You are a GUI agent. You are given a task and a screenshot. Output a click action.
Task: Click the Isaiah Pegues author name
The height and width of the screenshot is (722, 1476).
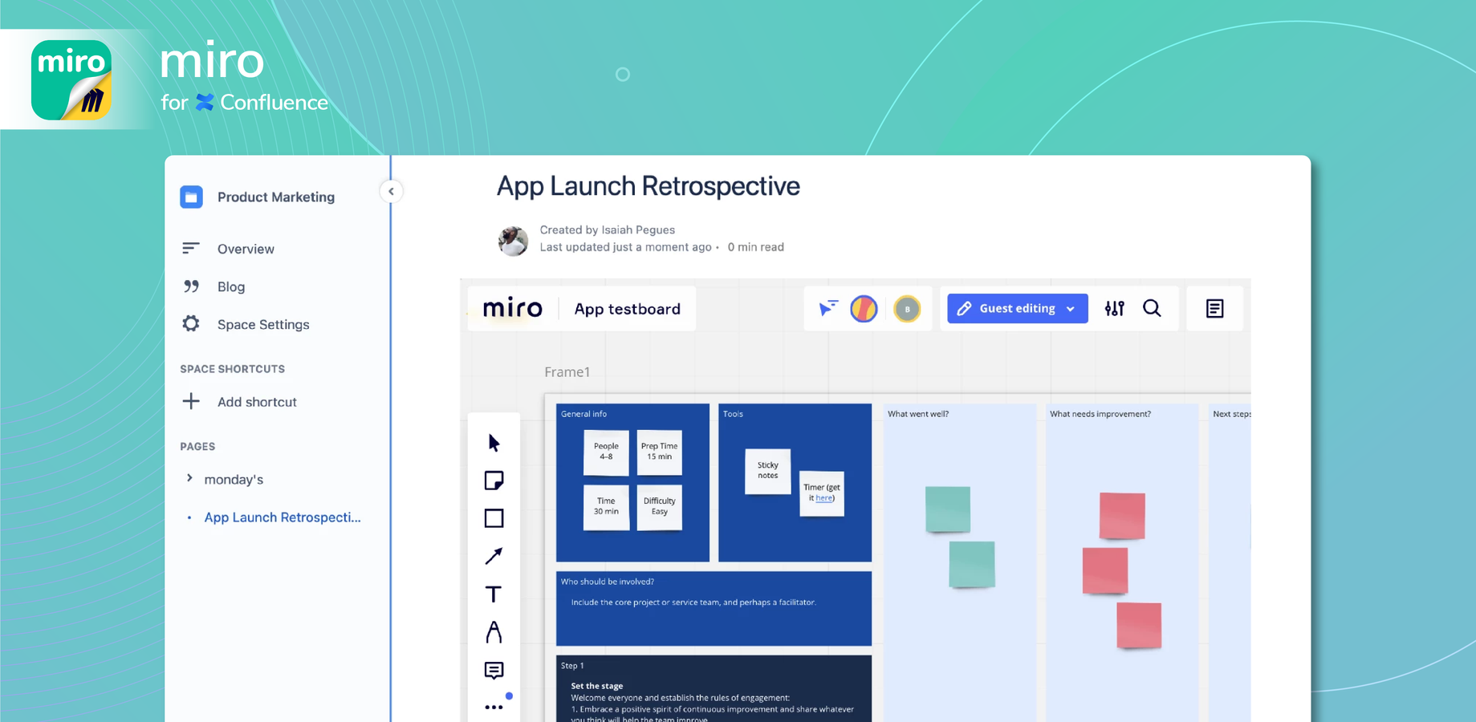[638, 229]
